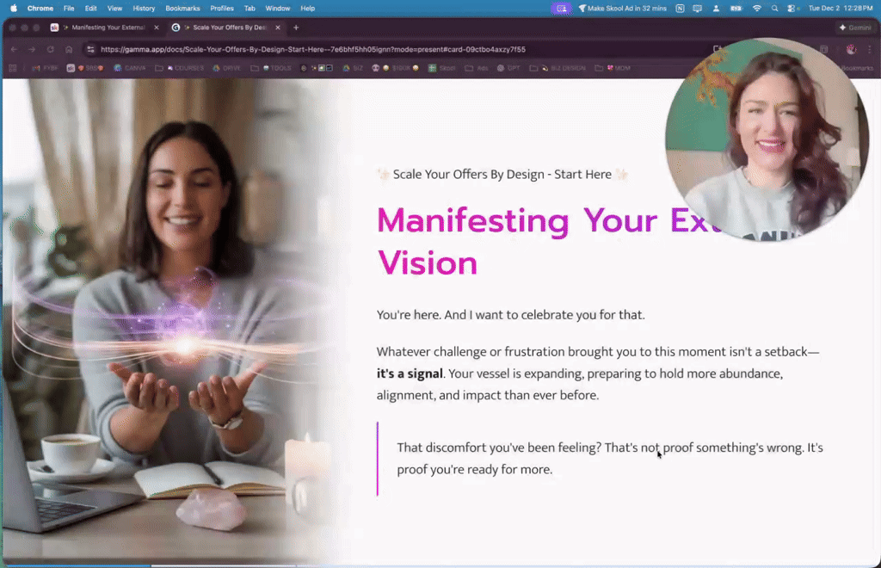This screenshot has height=568, width=881.
Task: Open the Edit menu
Action: (90, 9)
